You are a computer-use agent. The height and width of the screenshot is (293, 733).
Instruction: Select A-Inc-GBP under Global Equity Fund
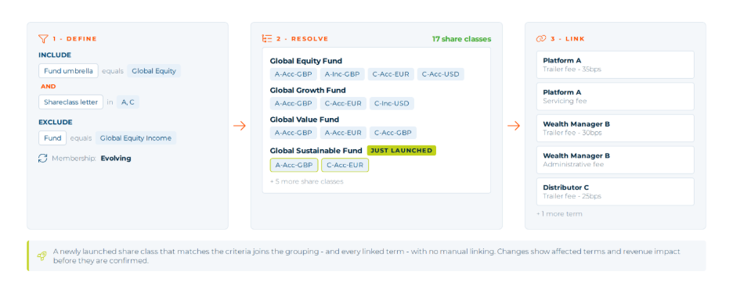[342, 74]
